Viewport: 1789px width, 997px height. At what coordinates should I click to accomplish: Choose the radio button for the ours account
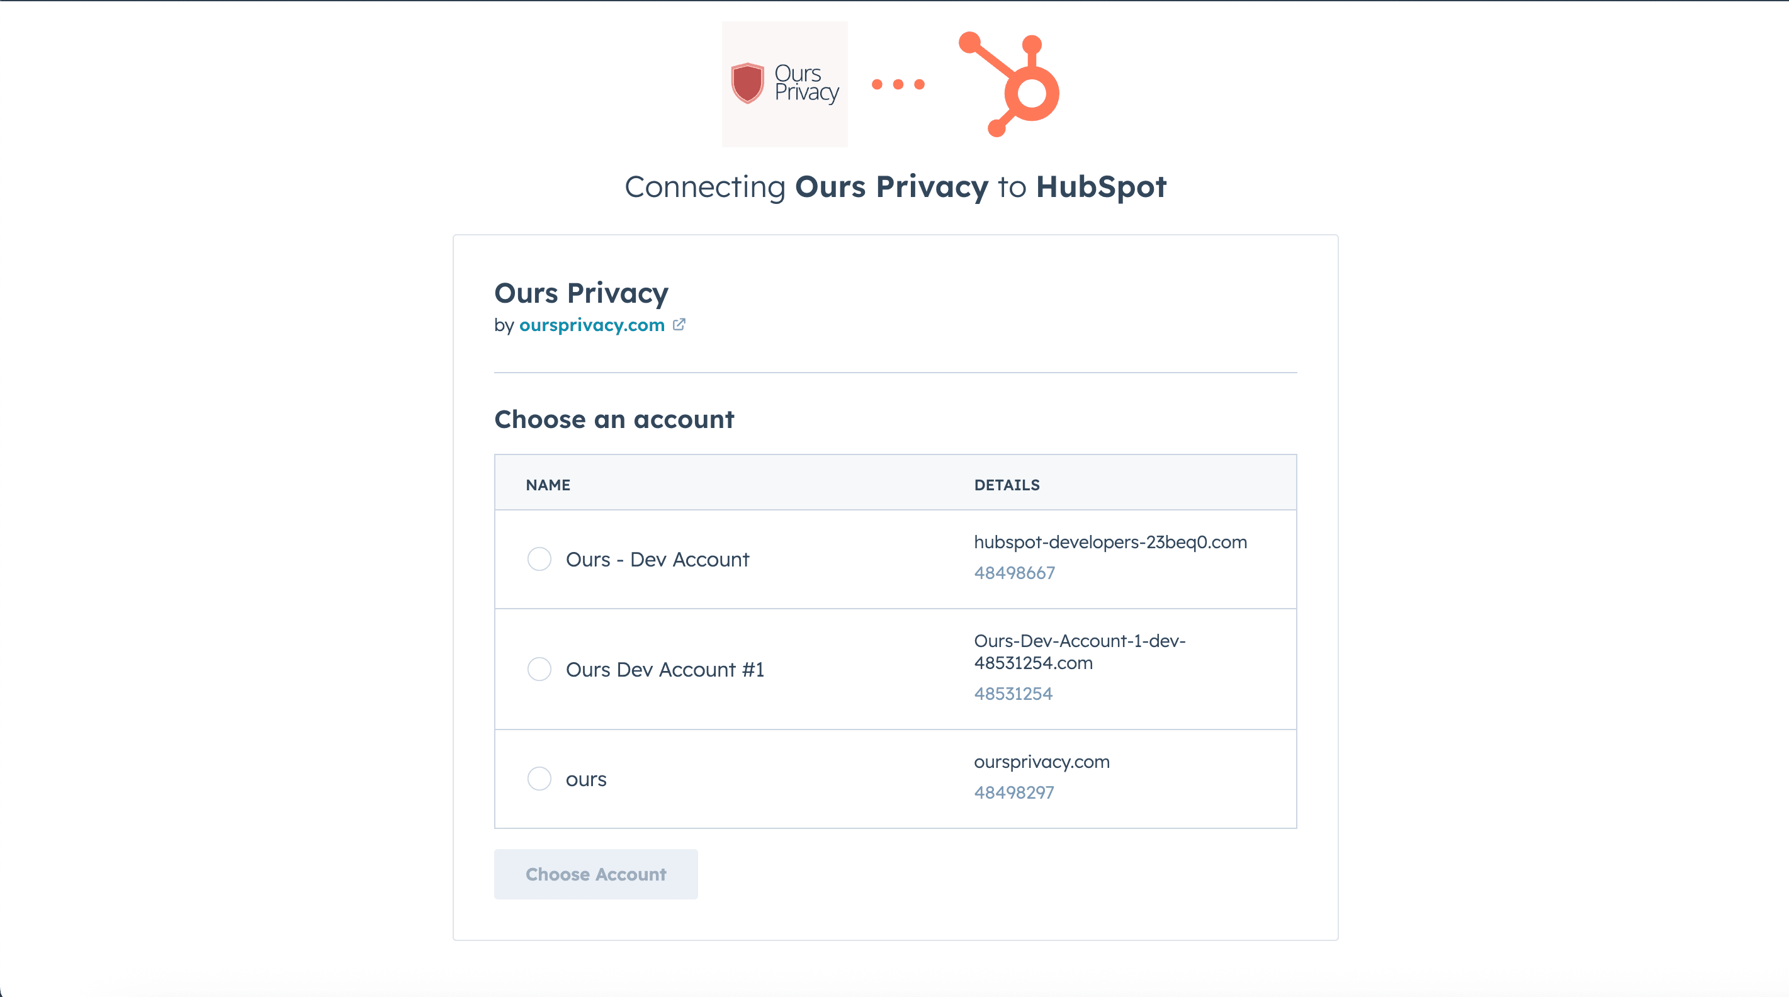(x=539, y=779)
